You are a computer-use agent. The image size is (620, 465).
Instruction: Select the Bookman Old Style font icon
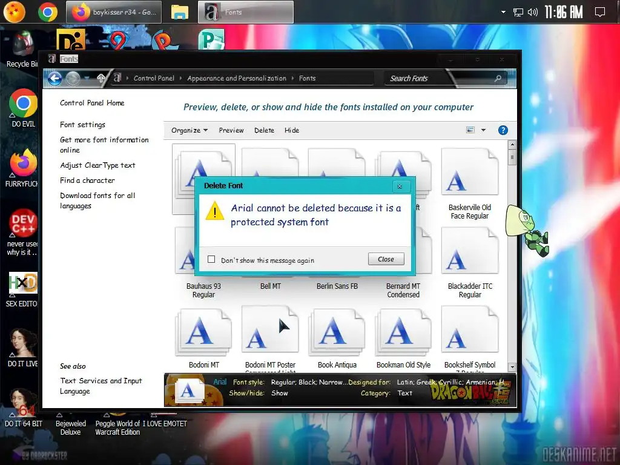pos(403,331)
